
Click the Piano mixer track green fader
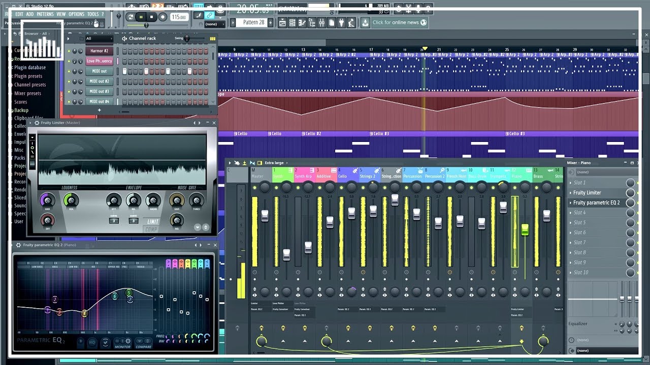[x=525, y=229]
